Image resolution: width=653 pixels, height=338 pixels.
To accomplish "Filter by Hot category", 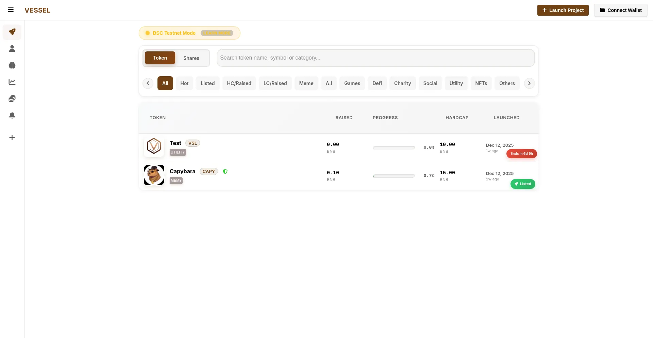I will pyautogui.click(x=184, y=83).
